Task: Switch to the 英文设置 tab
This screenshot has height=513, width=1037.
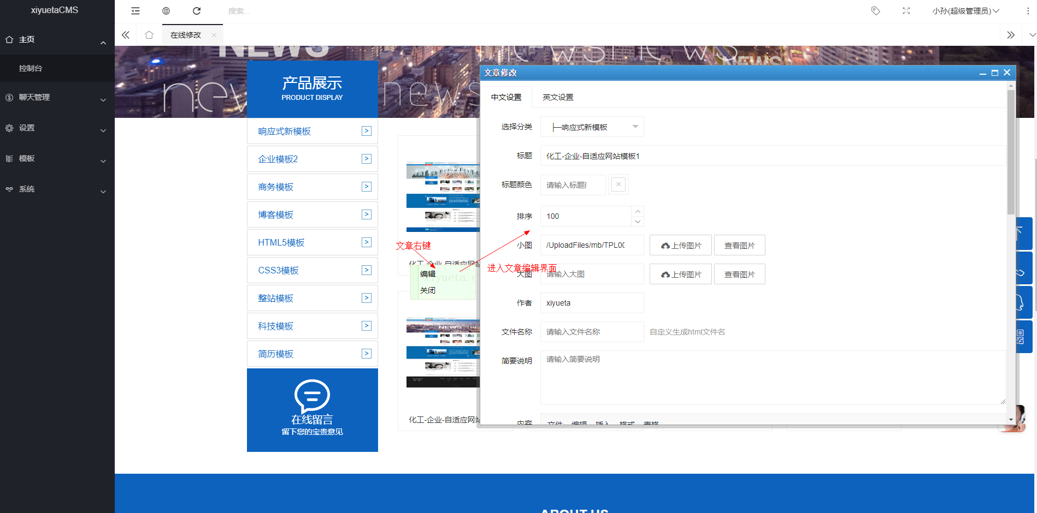Action: pos(557,97)
